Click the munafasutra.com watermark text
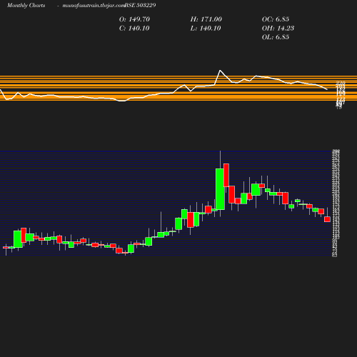Screen dimensions: 357x357 coord(94,5)
